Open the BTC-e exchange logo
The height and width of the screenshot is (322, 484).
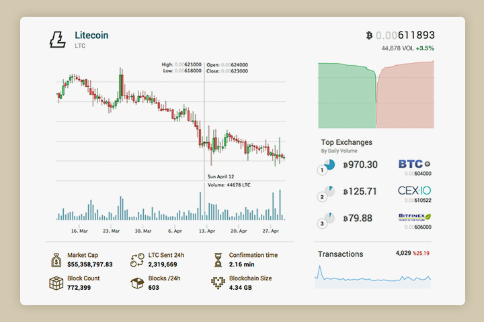coord(414,164)
